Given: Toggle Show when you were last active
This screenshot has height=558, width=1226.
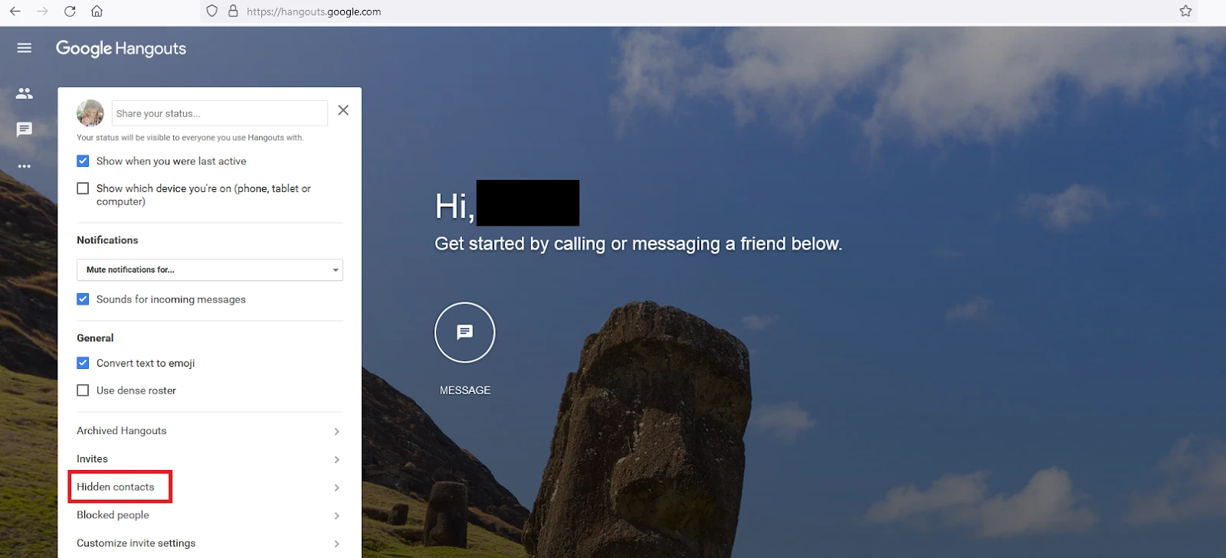Looking at the screenshot, I should 83,161.
